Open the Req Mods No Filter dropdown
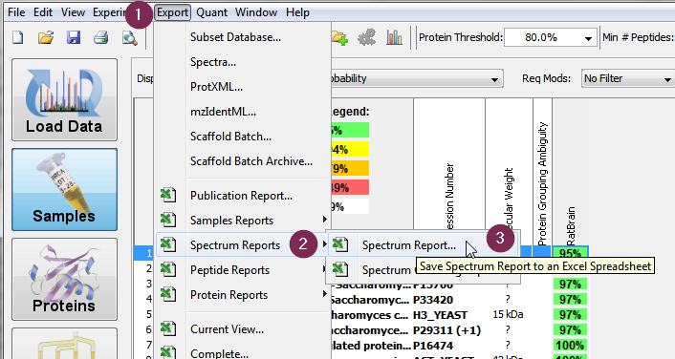This screenshot has width=675, height=359. tap(627, 78)
